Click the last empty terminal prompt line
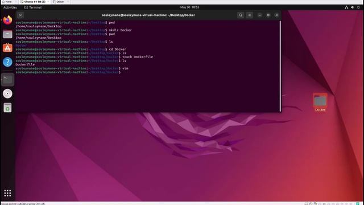The width and height of the screenshot is (364, 205). (68, 72)
